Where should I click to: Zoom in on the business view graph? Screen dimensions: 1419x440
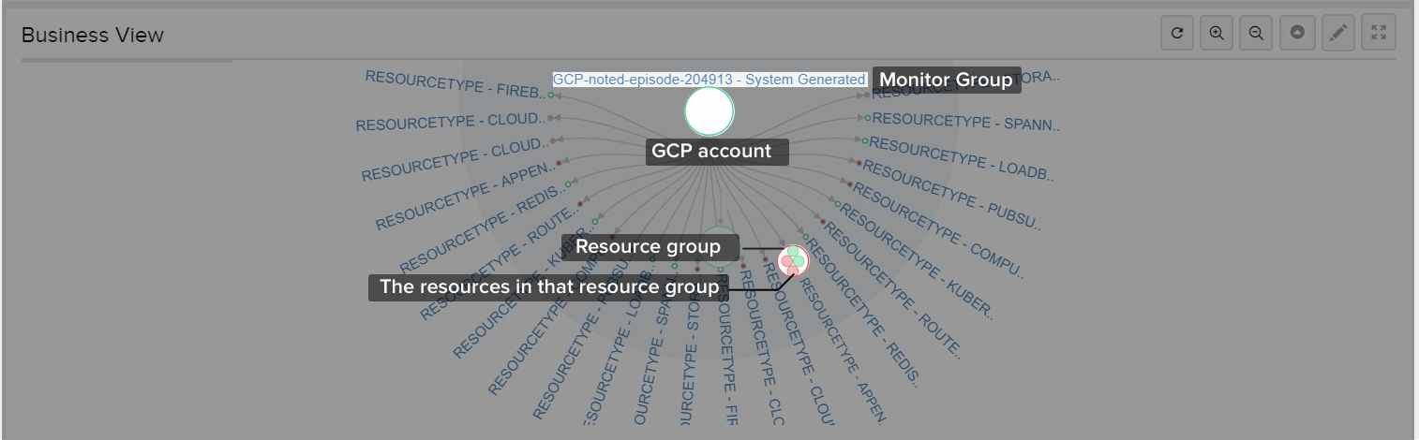coord(1217,33)
